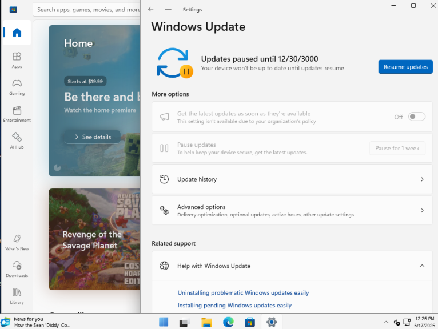Screen dimensions: 438x329
Task: Click the Advanced options gears icon
Action: click(164, 210)
